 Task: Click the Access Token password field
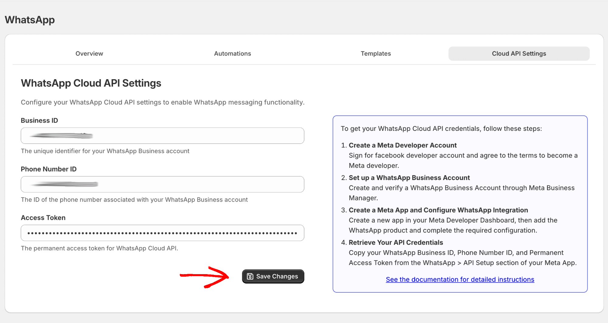(162, 233)
